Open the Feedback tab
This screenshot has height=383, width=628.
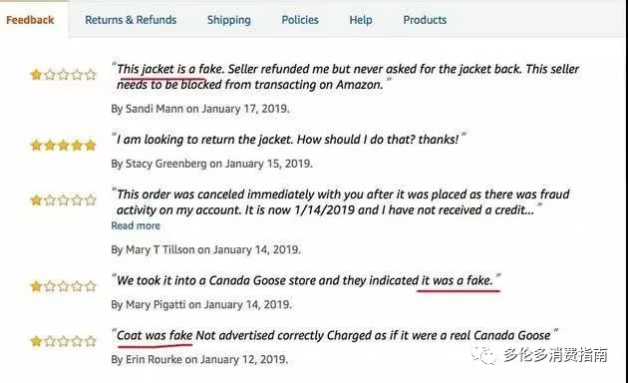[x=30, y=20]
